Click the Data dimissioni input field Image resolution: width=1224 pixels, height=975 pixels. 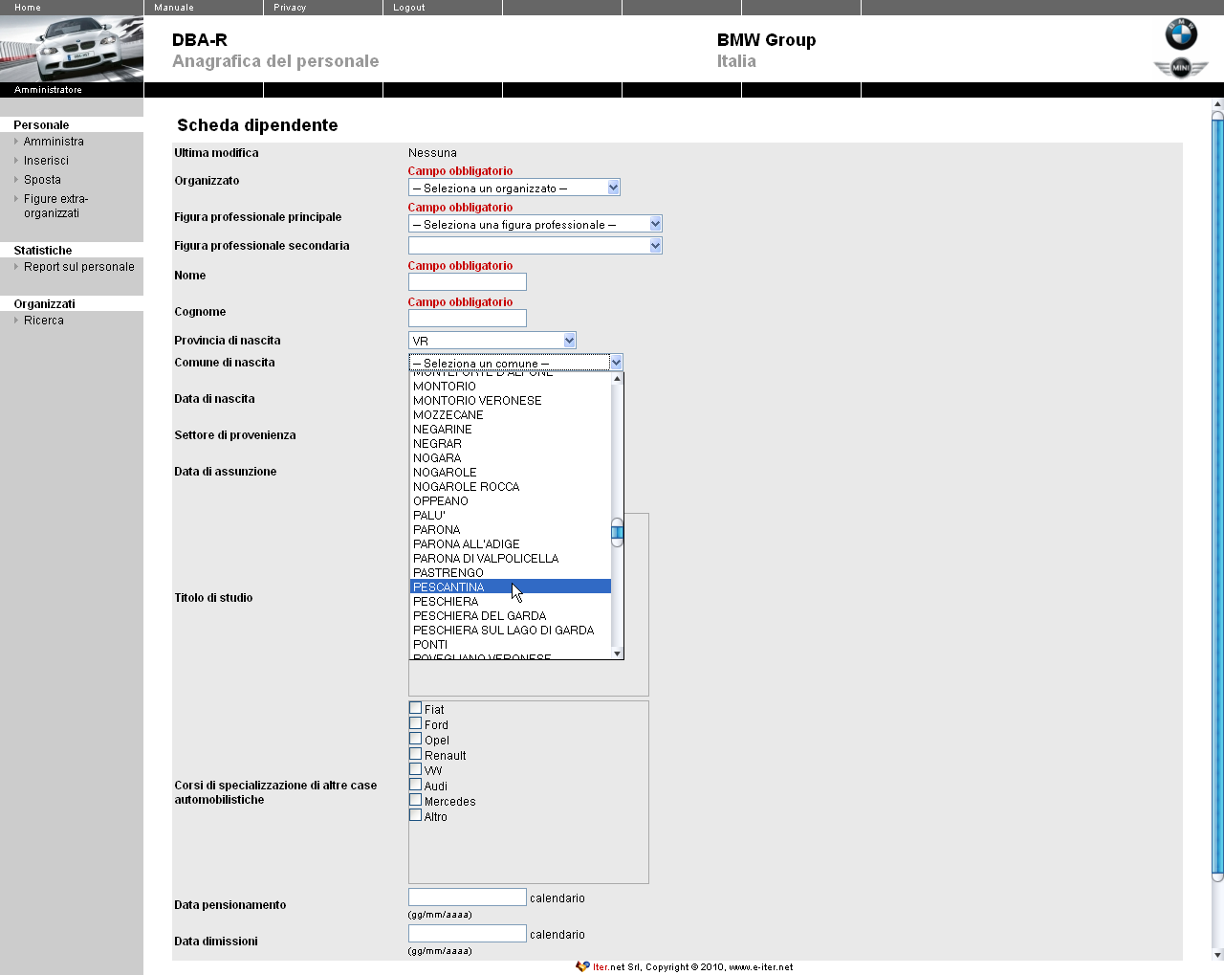click(x=468, y=934)
